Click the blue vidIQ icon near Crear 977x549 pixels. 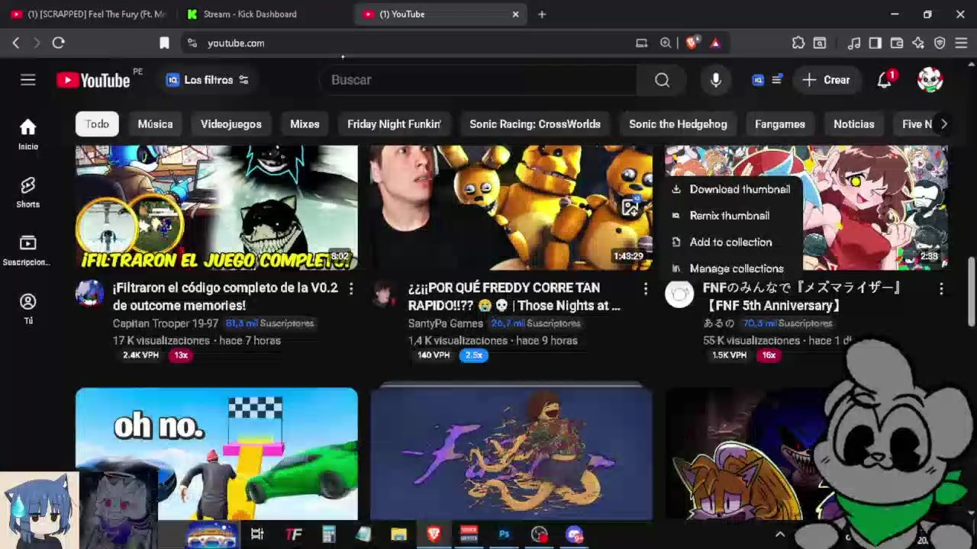pos(758,79)
